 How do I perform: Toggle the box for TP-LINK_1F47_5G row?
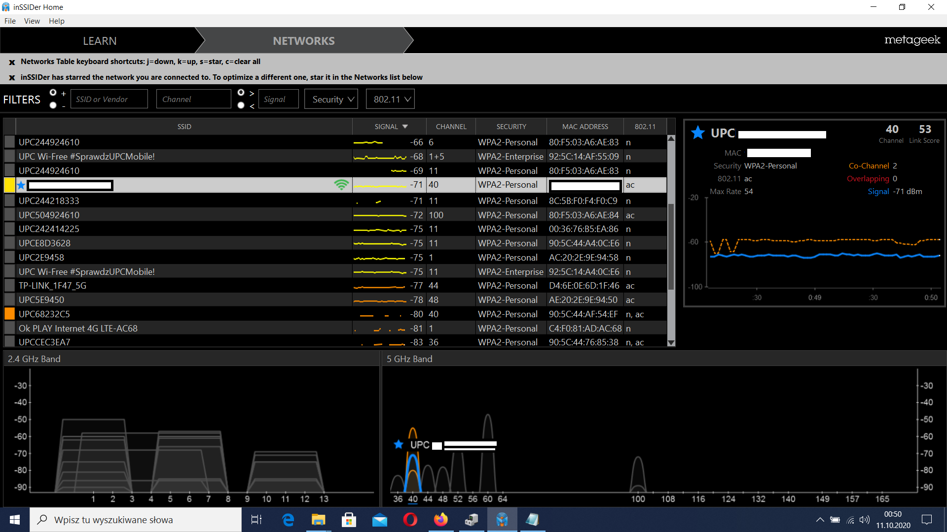(x=9, y=286)
